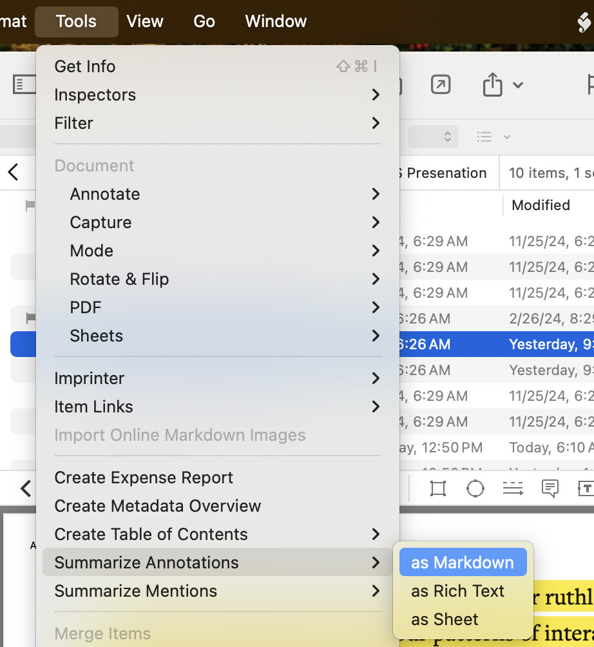Select the text box annotation tool
Screen dimensions: 594x647
point(586,488)
